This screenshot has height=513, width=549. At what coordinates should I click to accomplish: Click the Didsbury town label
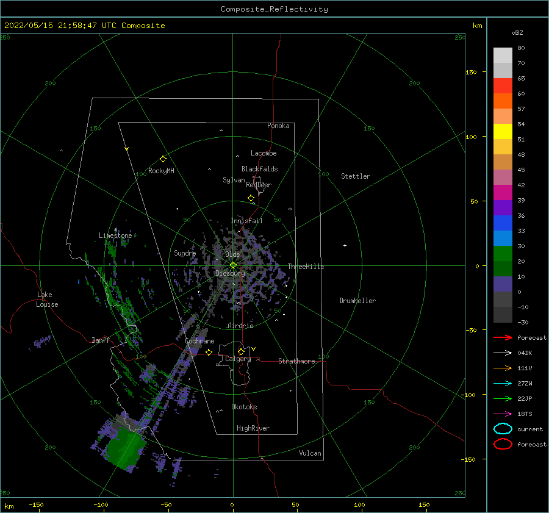230,273
